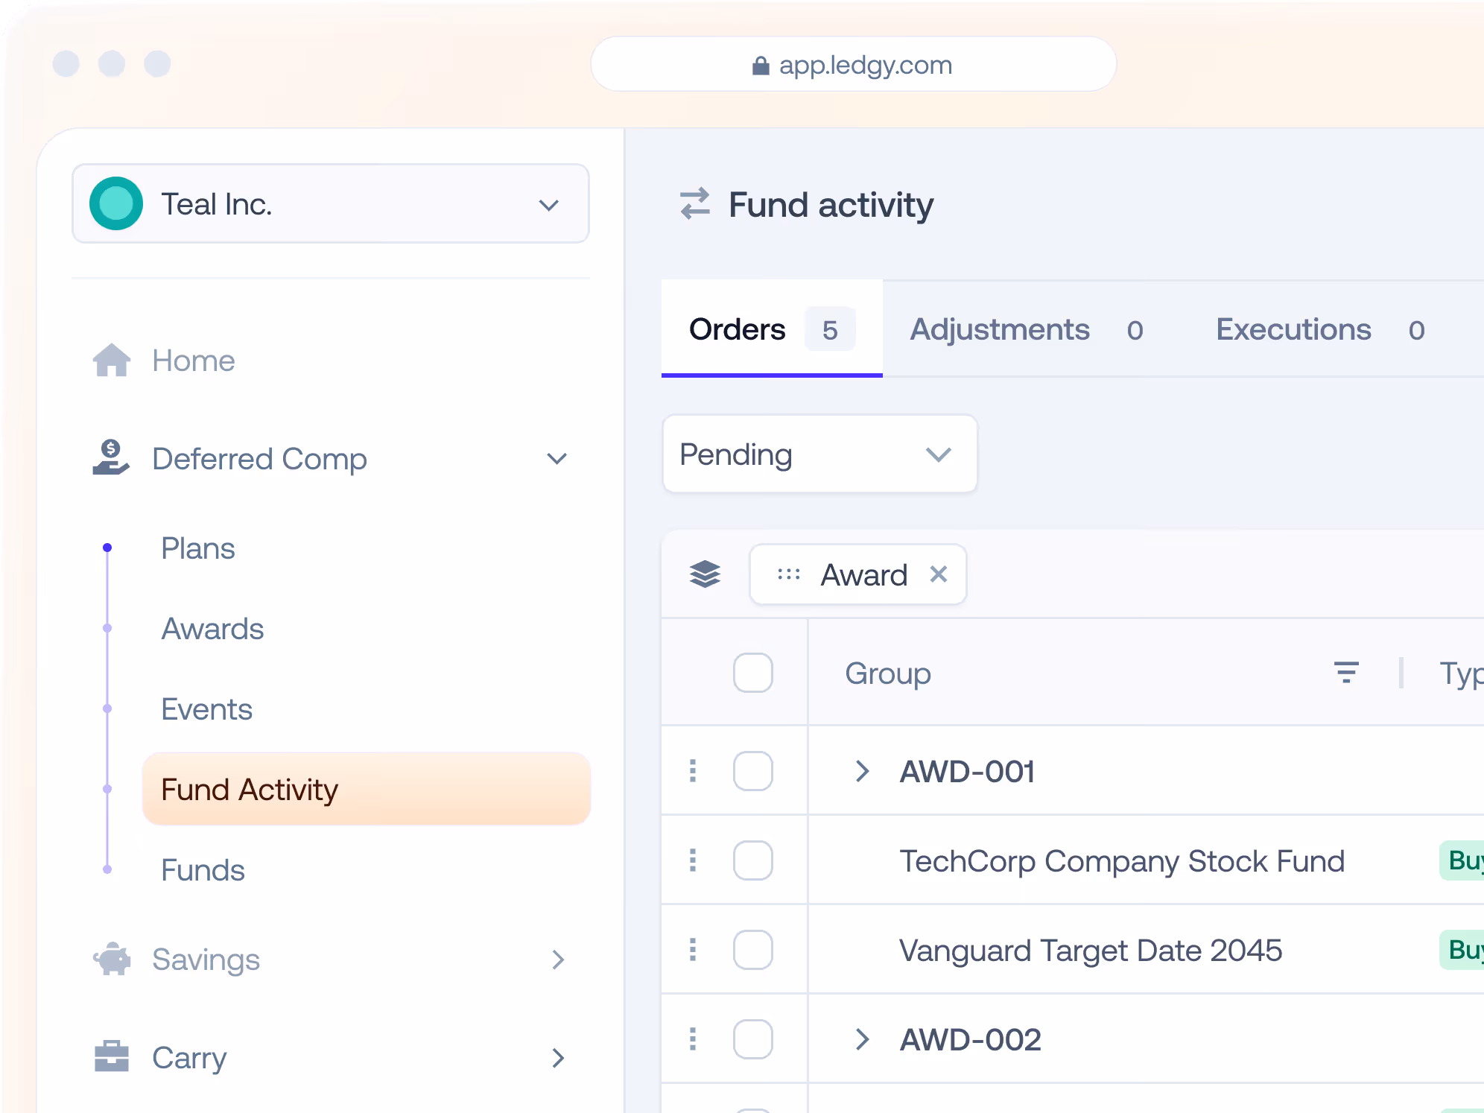Toggle the select-all checkbox in header
Viewport: 1484px width, 1113px height.
(x=753, y=673)
